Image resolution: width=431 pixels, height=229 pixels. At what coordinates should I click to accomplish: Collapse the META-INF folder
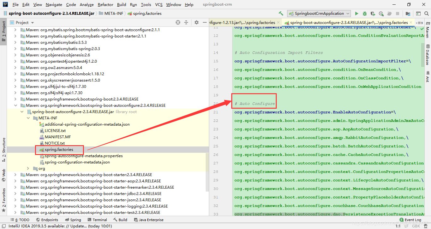(28, 118)
